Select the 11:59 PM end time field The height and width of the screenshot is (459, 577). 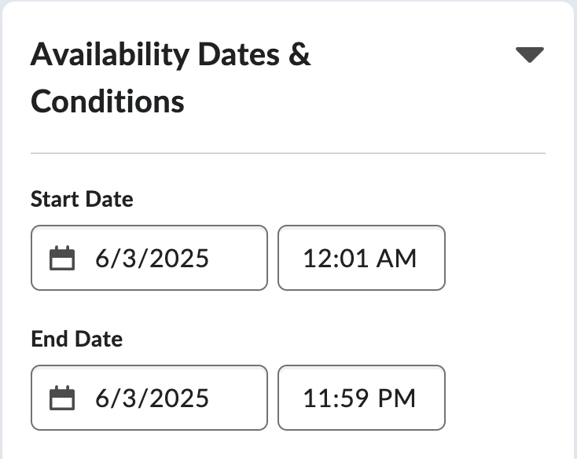tap(362, 398)
